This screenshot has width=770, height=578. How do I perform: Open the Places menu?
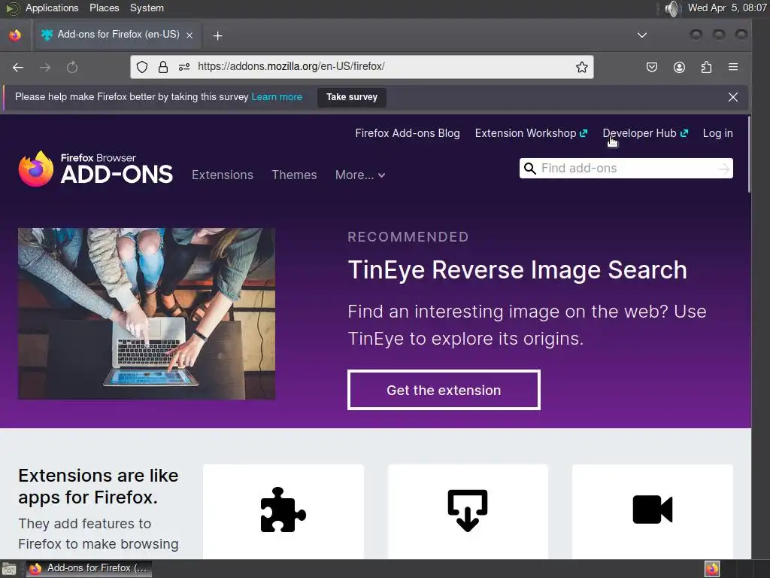point(104,8)
